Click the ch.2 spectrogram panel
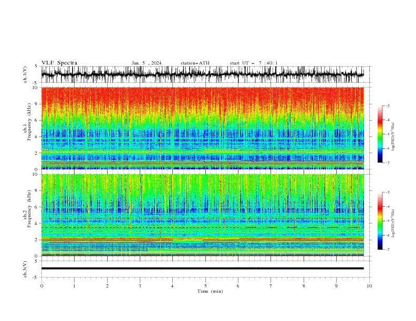Viewport: 416px width, 321px height. click(x=203, y=215)
